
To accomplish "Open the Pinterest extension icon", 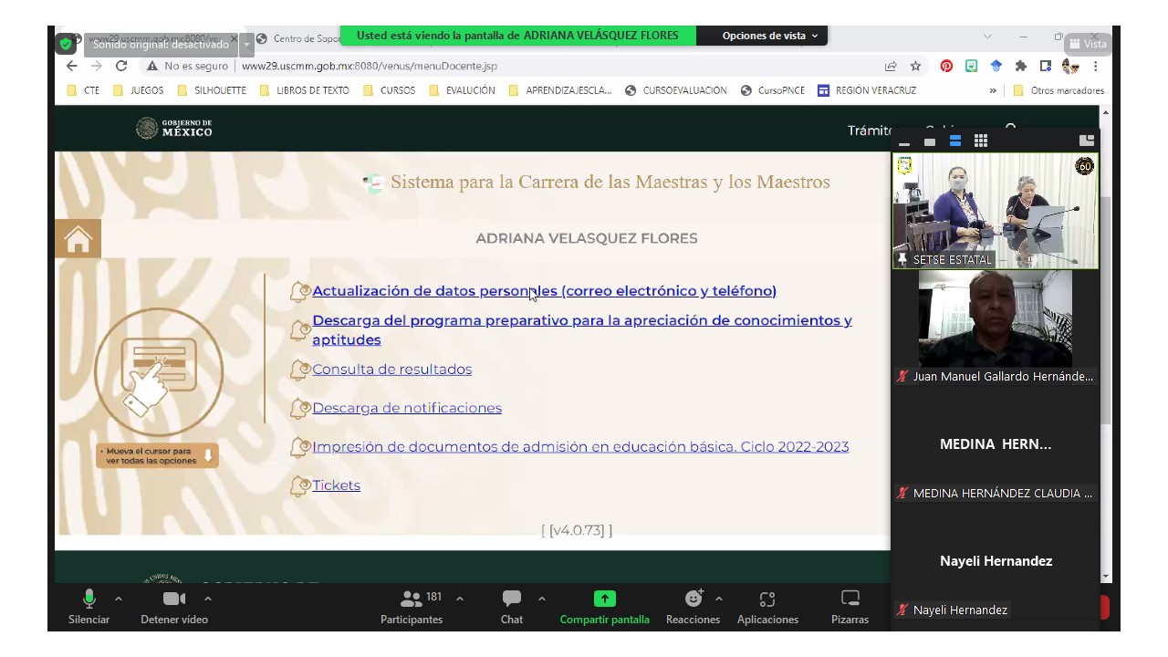I will (946, 66).
